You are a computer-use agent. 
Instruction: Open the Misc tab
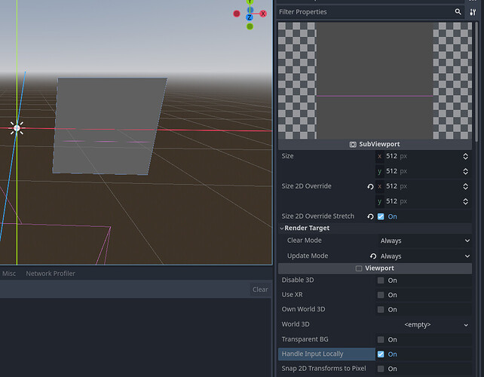pyautogui.click(x=8, y=274)
